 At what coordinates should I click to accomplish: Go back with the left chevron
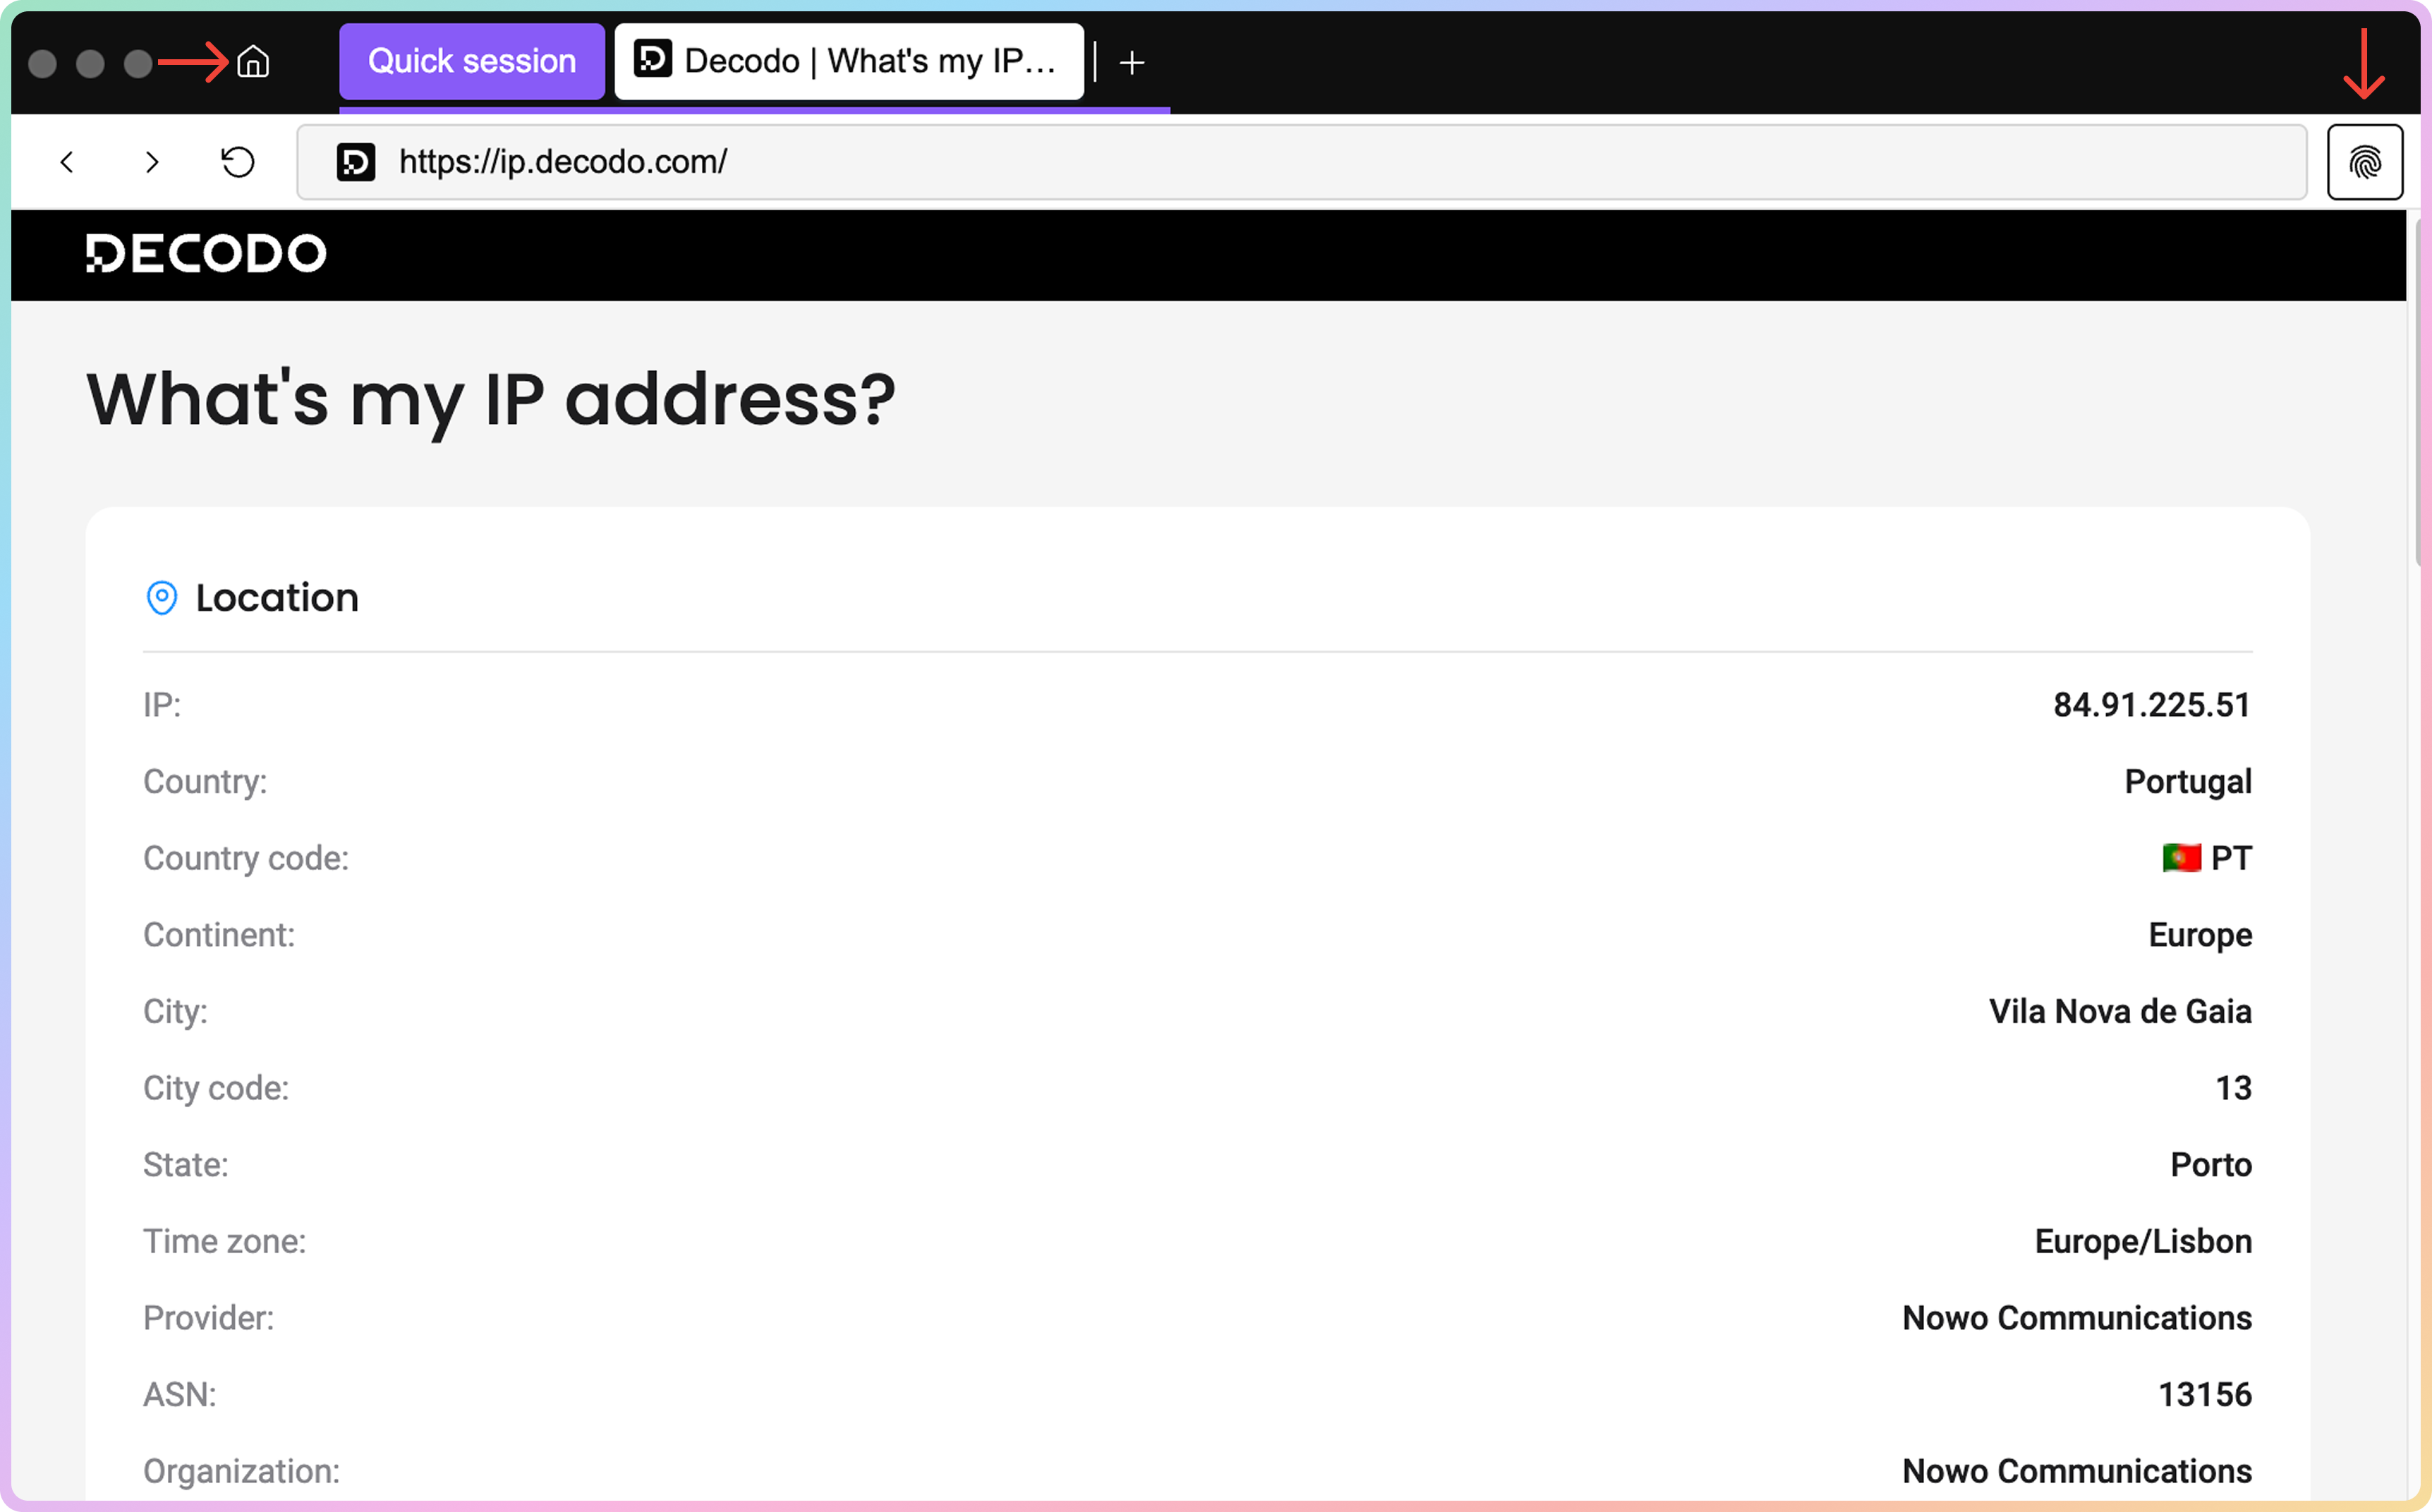coord(67,162)
